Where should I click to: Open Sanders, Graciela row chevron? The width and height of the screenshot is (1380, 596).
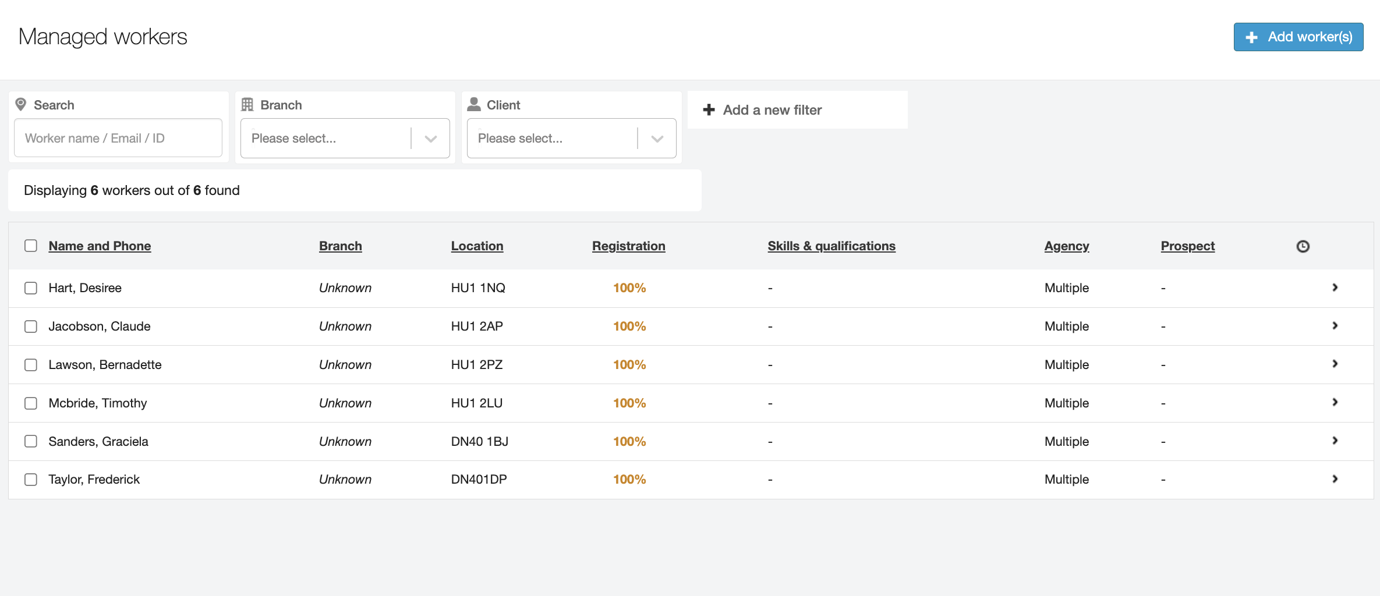click(1335, 441)
